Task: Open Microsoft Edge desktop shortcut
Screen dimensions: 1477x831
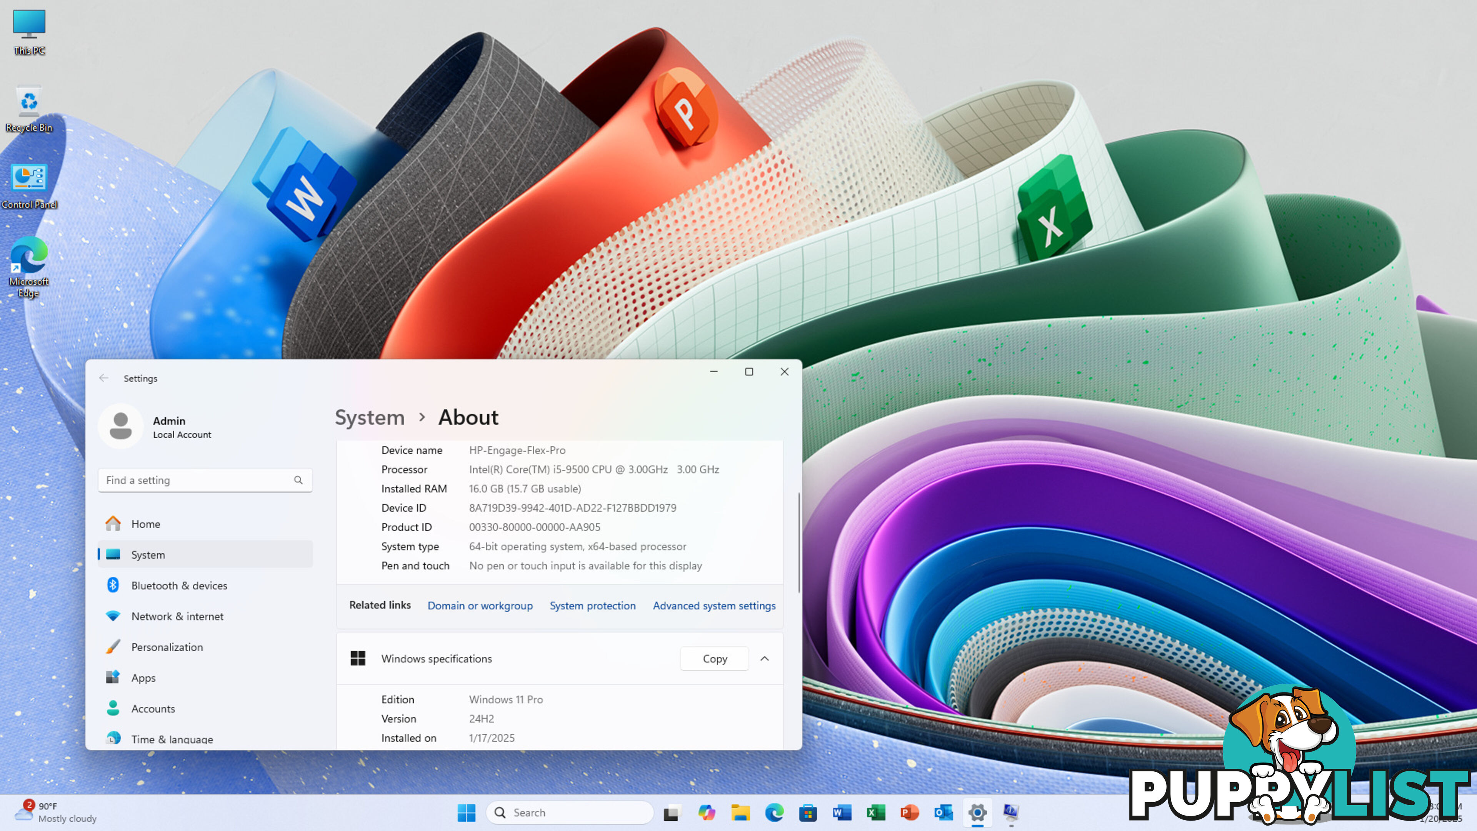Action: click(x=29, y=267)
